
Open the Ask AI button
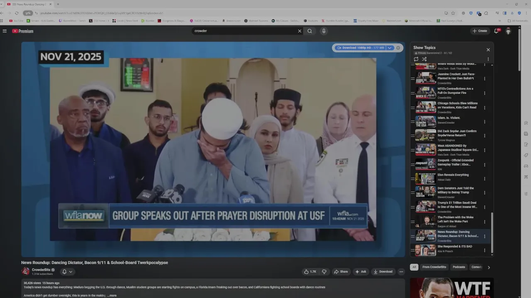[360, 272]
